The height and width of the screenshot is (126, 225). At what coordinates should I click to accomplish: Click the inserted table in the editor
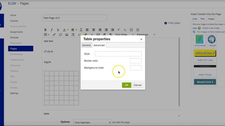click(x=62, y=88)
